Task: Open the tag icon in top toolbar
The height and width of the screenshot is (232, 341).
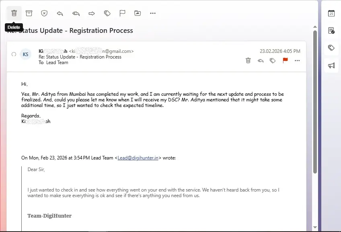Action: (107, 13)
